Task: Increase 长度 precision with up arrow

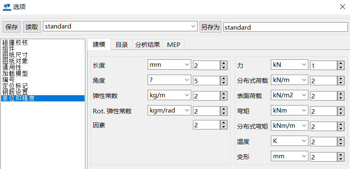Action: pyautogui.click(x=224, y=63)
